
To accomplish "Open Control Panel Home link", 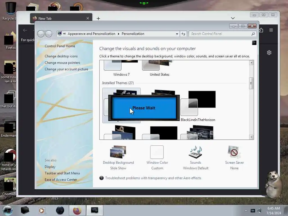I will (60, 46).
